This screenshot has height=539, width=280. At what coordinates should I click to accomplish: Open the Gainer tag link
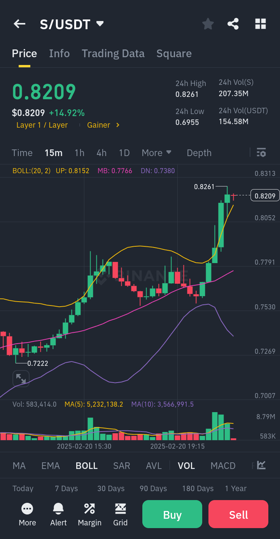click(x=98, y=125)
